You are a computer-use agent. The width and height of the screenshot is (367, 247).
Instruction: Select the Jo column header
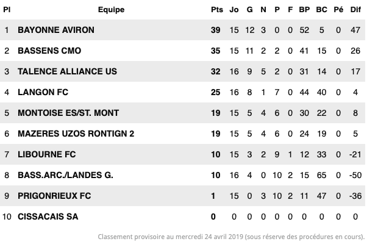(x=234, y=10)
